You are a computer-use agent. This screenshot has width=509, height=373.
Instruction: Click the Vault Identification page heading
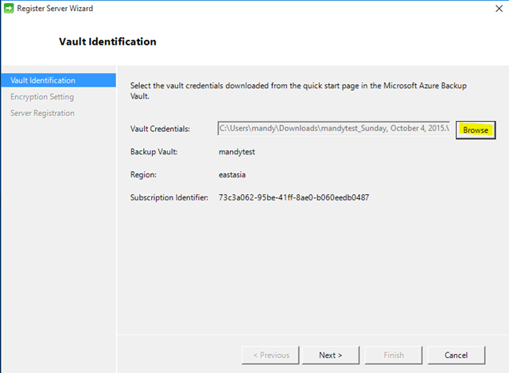(x=107, y=41)
